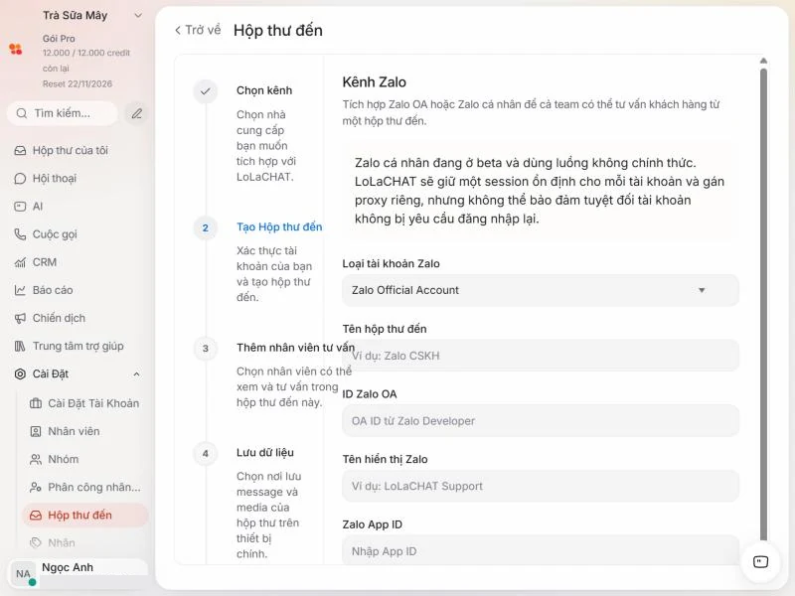795x596 pixels.
Task: Click the inbox icon for Hộp thư của tôi
Action: click(x=20, y=151)
